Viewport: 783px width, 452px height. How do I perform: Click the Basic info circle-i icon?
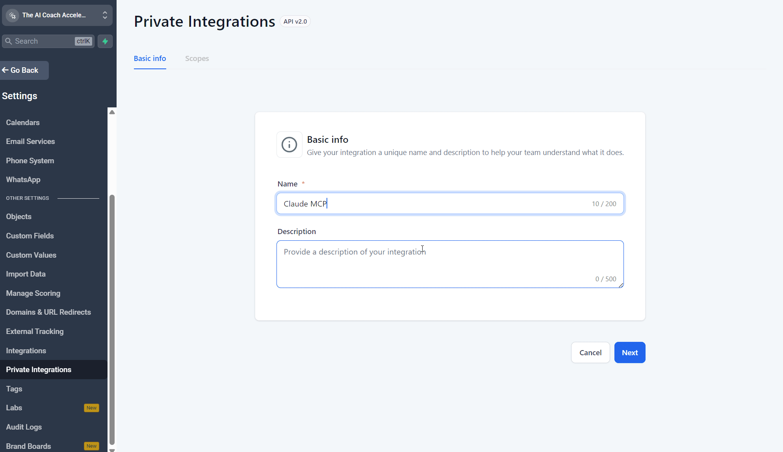pos(289,145)
